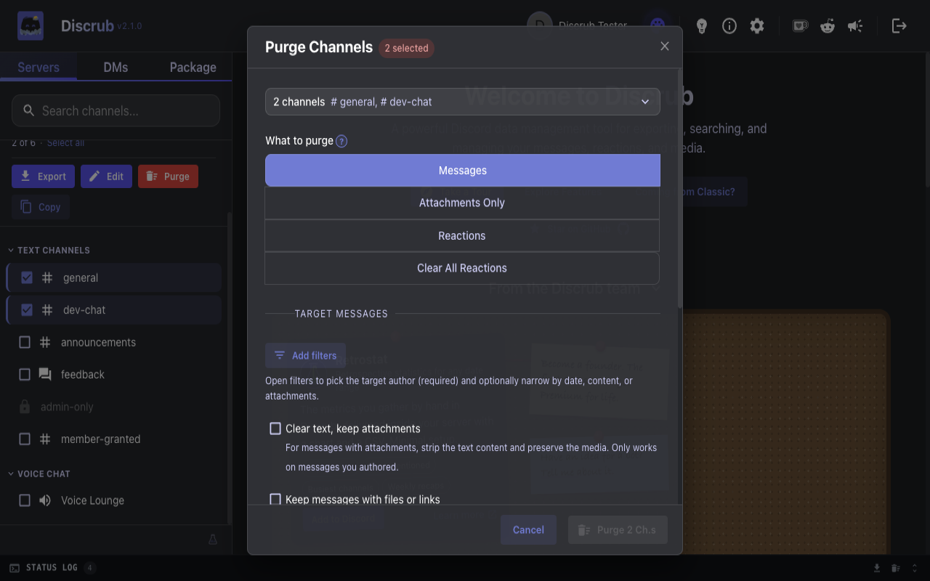The height and width of the screenshot is (581, 930).
Task: Choose the Attachments Only purge option
Action: tap(462, 203)
